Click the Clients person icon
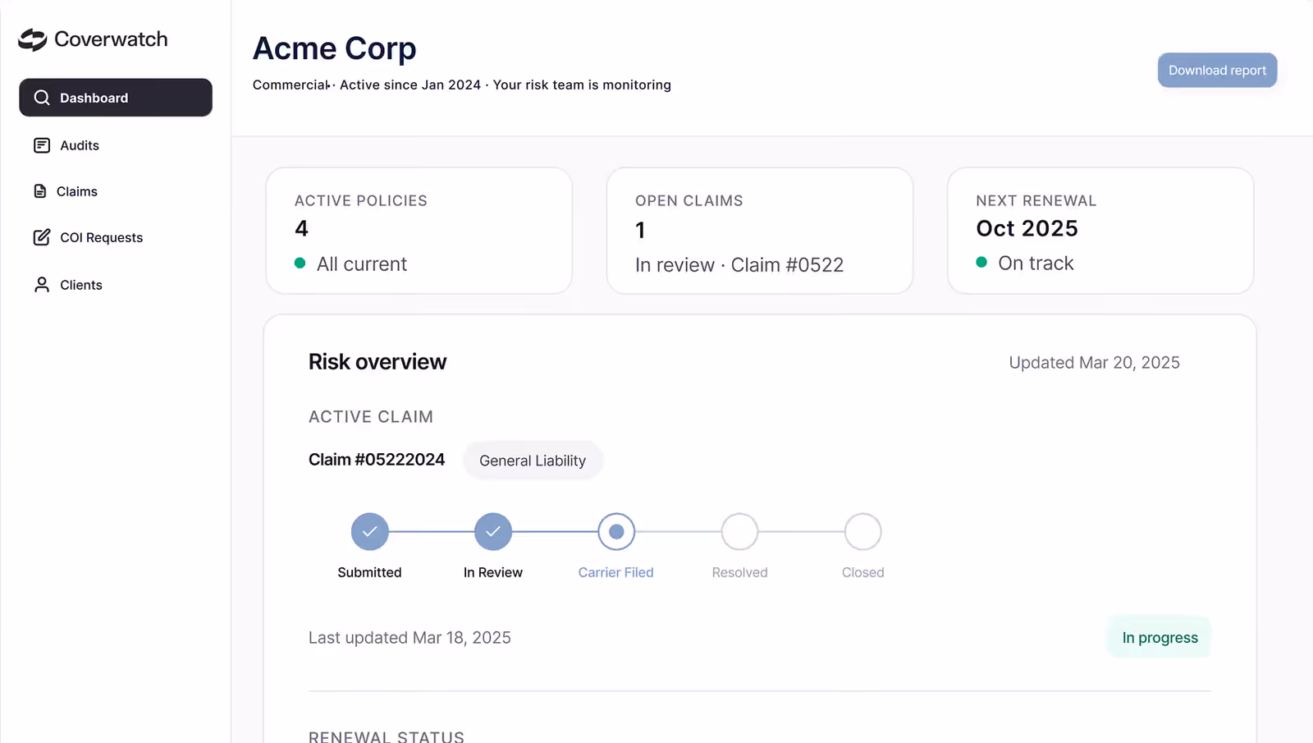The width and height of the screenshot is (1313, 743). click(x=42, y=285)
